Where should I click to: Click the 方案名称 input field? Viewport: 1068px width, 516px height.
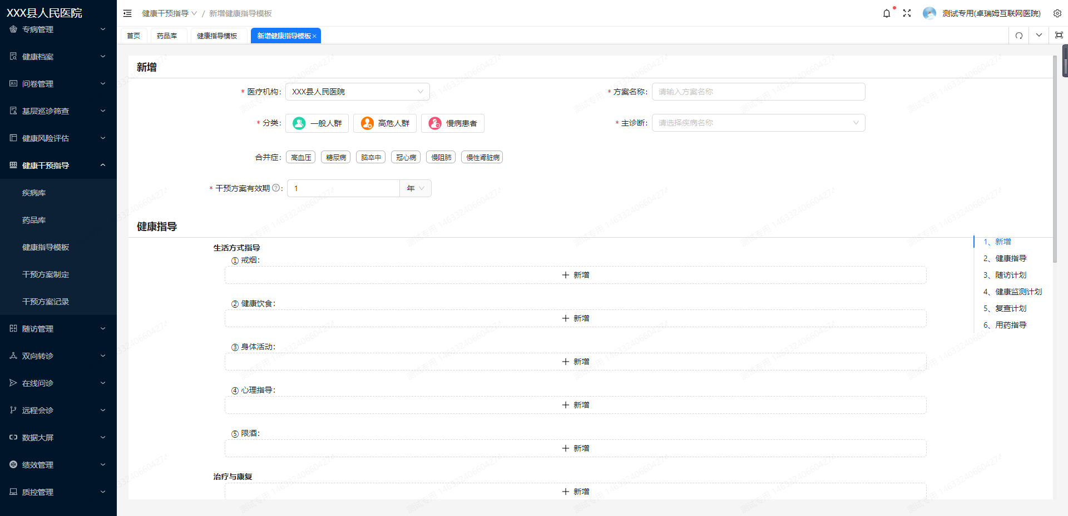[758, 92]
